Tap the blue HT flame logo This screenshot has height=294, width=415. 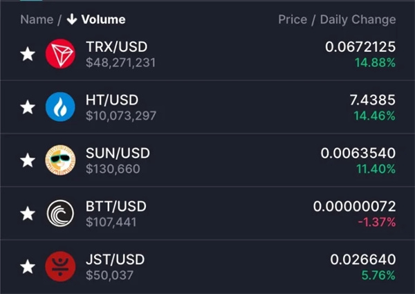pyautogui.click(x=60, y=107)
